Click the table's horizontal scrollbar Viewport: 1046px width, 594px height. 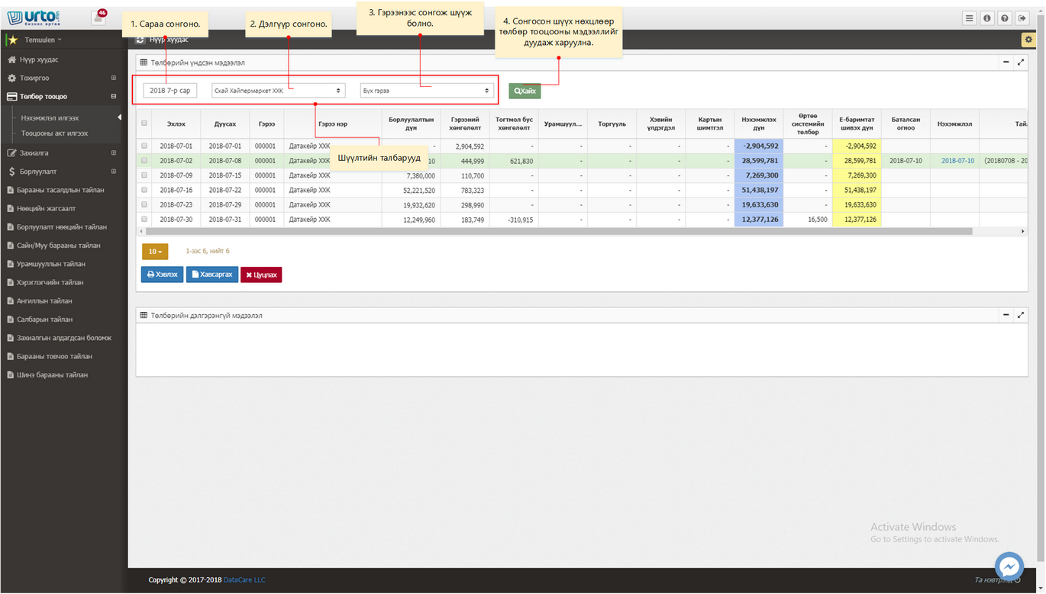(x=558, y=231)
